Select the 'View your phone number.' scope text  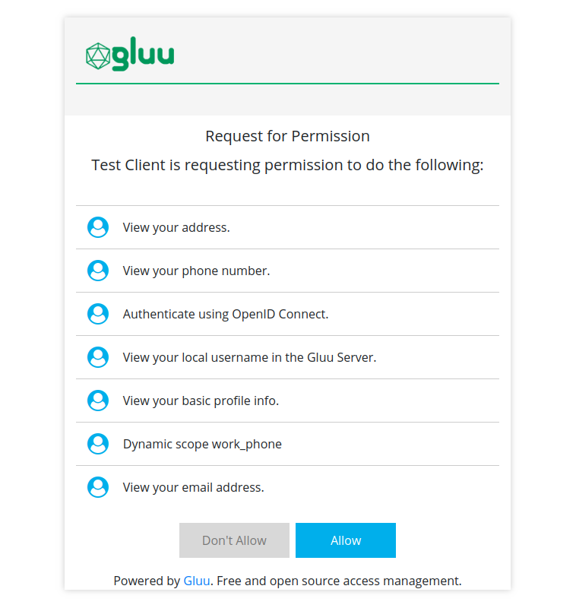click(196, 271)
